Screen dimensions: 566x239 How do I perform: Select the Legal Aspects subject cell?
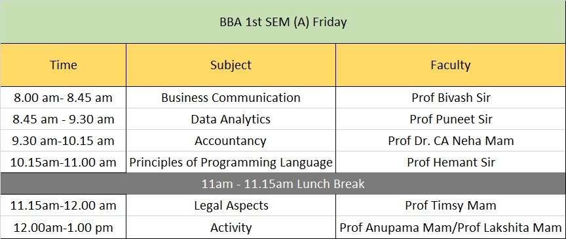(x=231, y=206)
